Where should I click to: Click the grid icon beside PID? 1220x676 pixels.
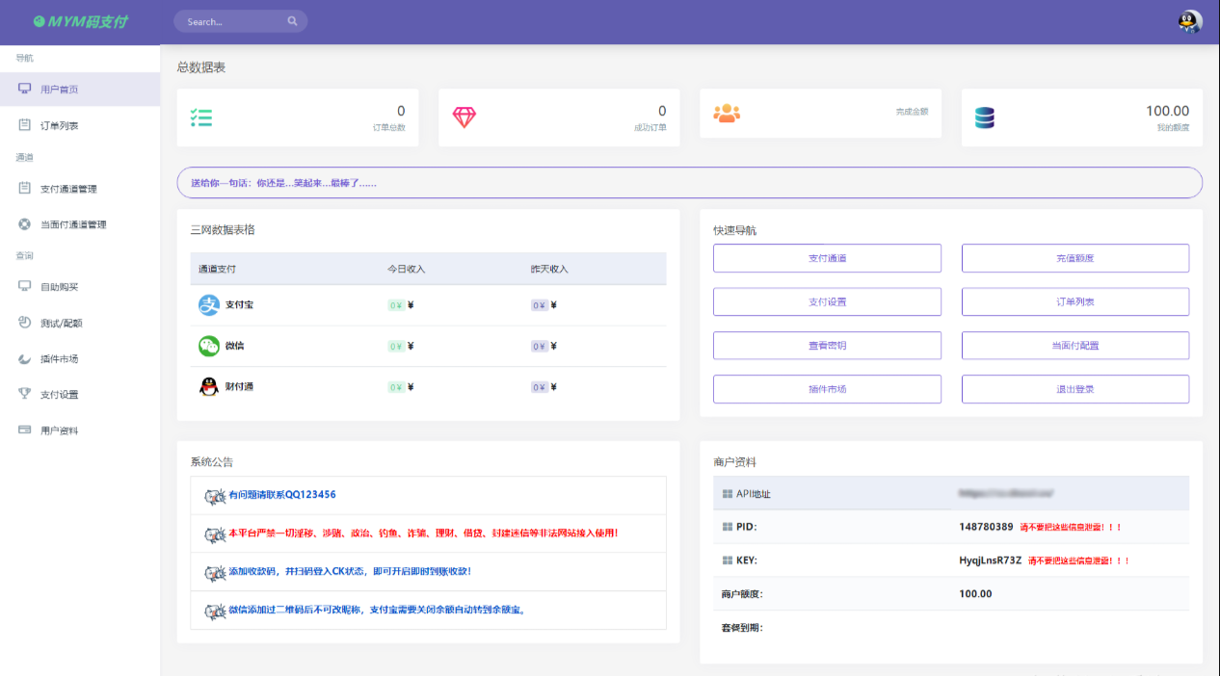coord(728,527)
